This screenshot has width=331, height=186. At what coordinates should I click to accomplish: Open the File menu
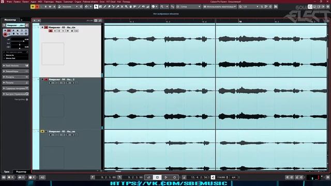click(9, 2)
